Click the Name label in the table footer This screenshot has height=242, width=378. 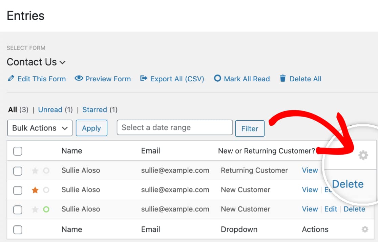[x=72, y=229]
